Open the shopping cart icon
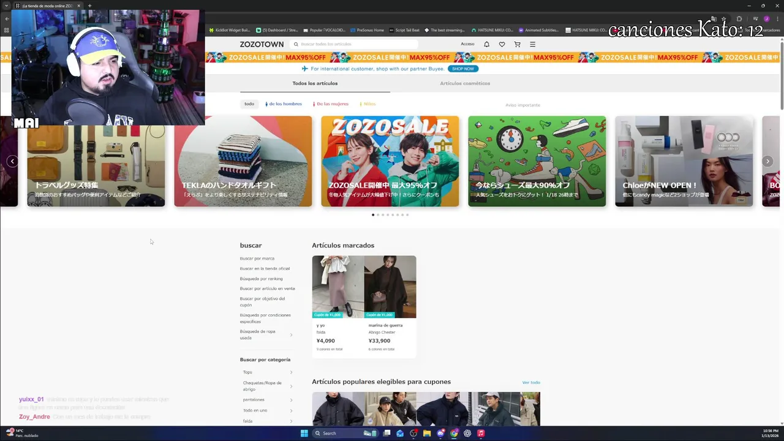Viewport: 784px width, 441px height. point(517,44)
